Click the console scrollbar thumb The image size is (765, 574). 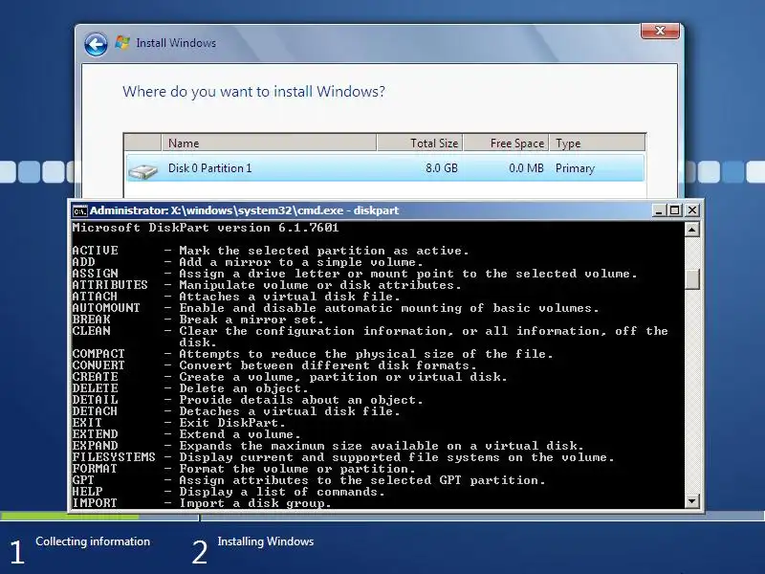pyautogui.click(x=691, y=278)
